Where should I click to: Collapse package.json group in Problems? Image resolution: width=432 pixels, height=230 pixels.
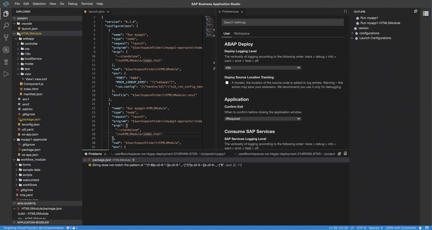[x=84, y=160]
